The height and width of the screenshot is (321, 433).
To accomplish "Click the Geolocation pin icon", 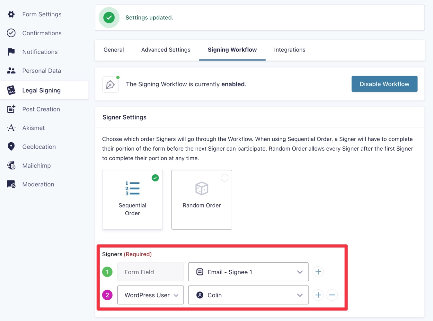I will [11, 146].
